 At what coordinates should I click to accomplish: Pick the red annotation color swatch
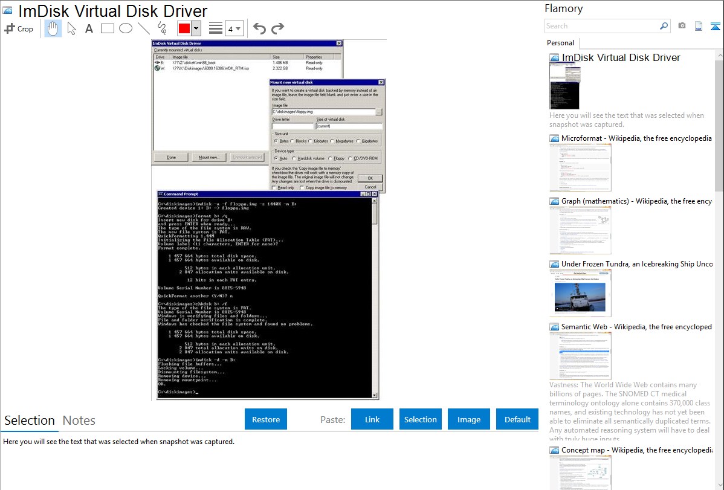(x=184, y=28)
